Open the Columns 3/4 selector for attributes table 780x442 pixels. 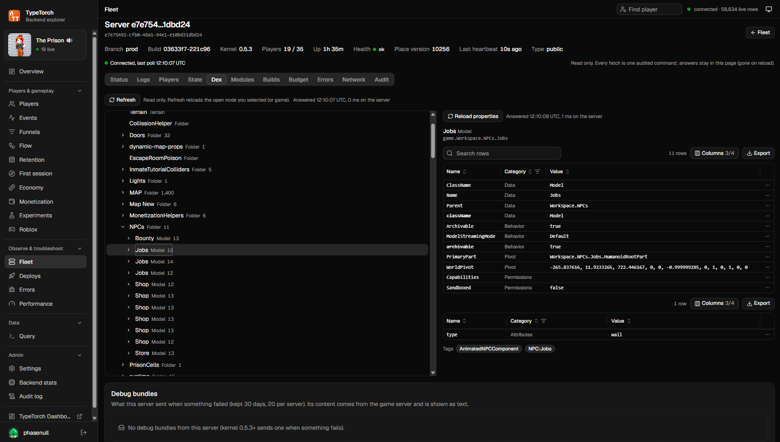[x=714, y=303]
